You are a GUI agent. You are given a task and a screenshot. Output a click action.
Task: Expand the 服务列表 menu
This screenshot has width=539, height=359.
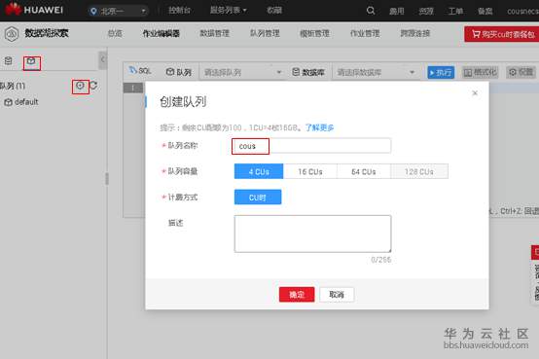coord(229,11)
